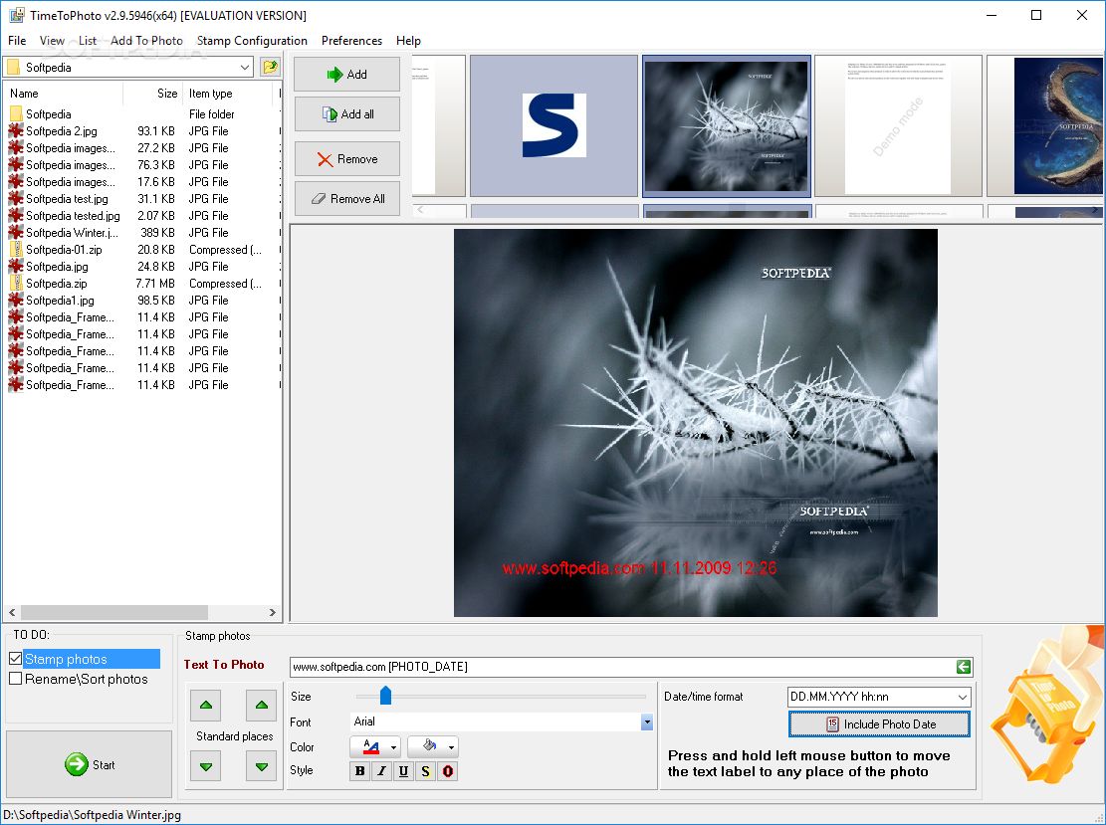Click the background fill bucket icon
The width and height of the screenshot is (1106, 825).
tap(429, 746)
